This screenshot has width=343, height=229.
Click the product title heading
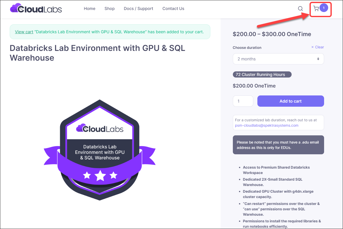pyautogui.click(x=97, y=53)
